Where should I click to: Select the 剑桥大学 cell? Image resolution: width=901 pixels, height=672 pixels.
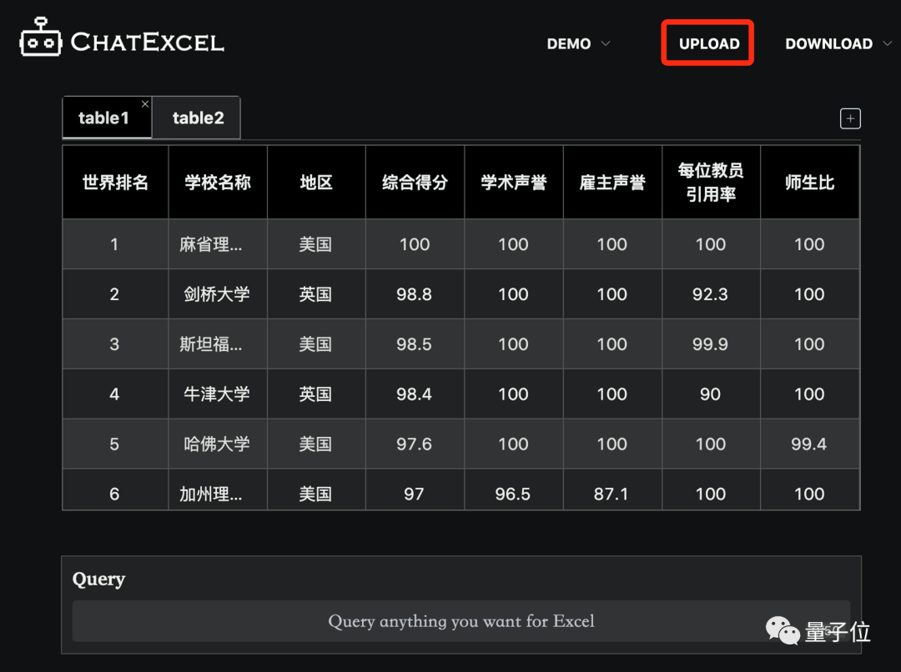tap(217, 293)
